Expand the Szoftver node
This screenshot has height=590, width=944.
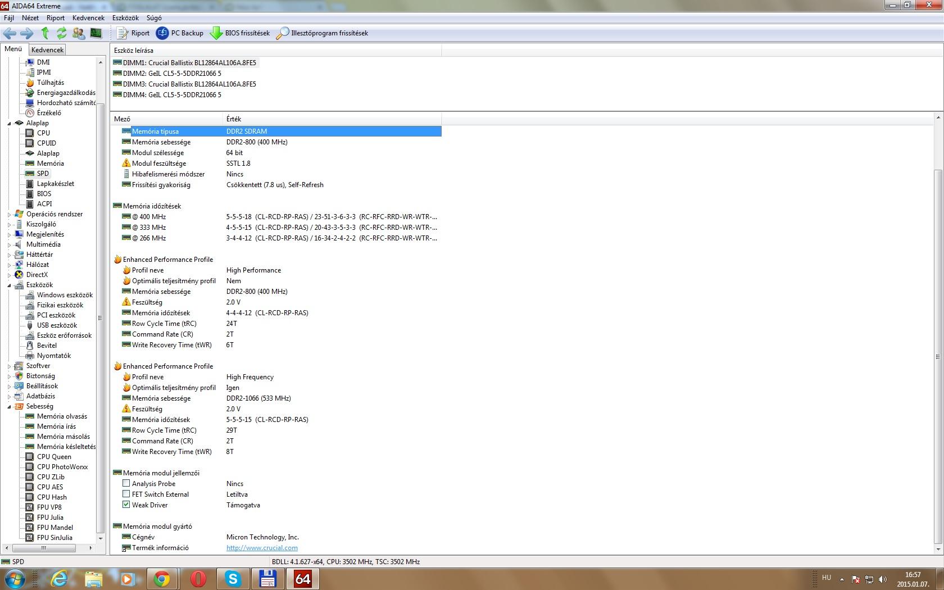[x=9, y=366]
